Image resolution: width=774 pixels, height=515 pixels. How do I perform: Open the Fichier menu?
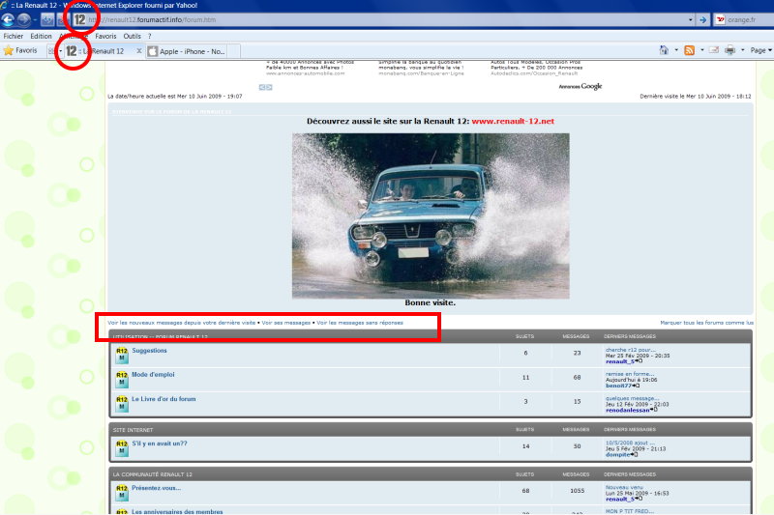click(x=14, y=36)
